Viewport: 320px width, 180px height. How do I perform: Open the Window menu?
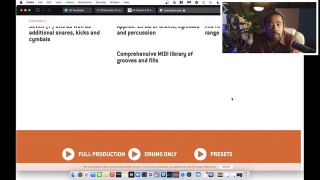click(x=114, y=2)
